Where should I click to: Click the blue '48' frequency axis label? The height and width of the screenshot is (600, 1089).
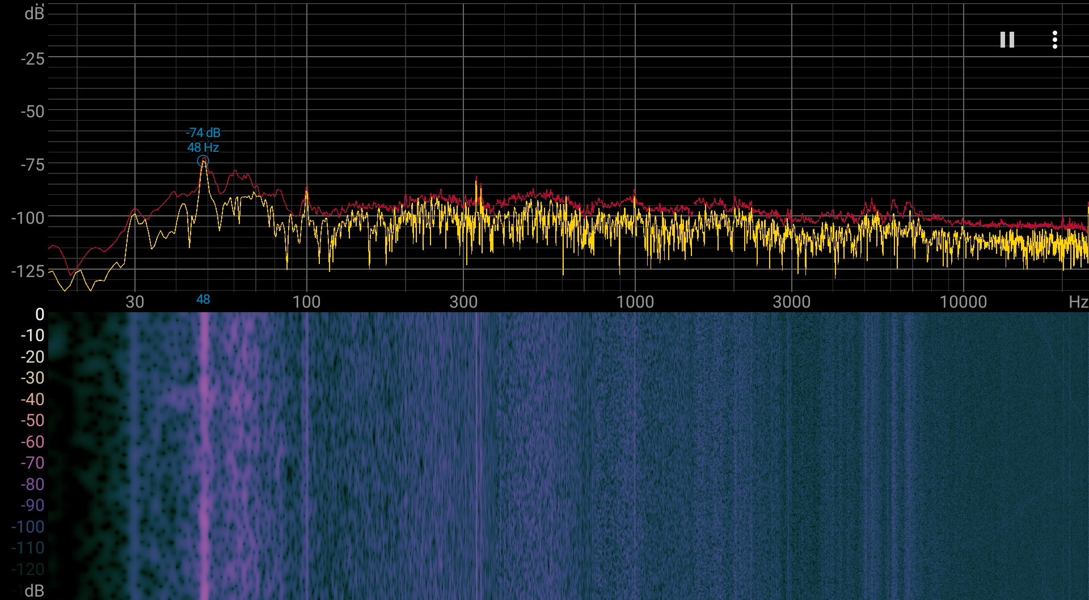[x=203, y=300]
